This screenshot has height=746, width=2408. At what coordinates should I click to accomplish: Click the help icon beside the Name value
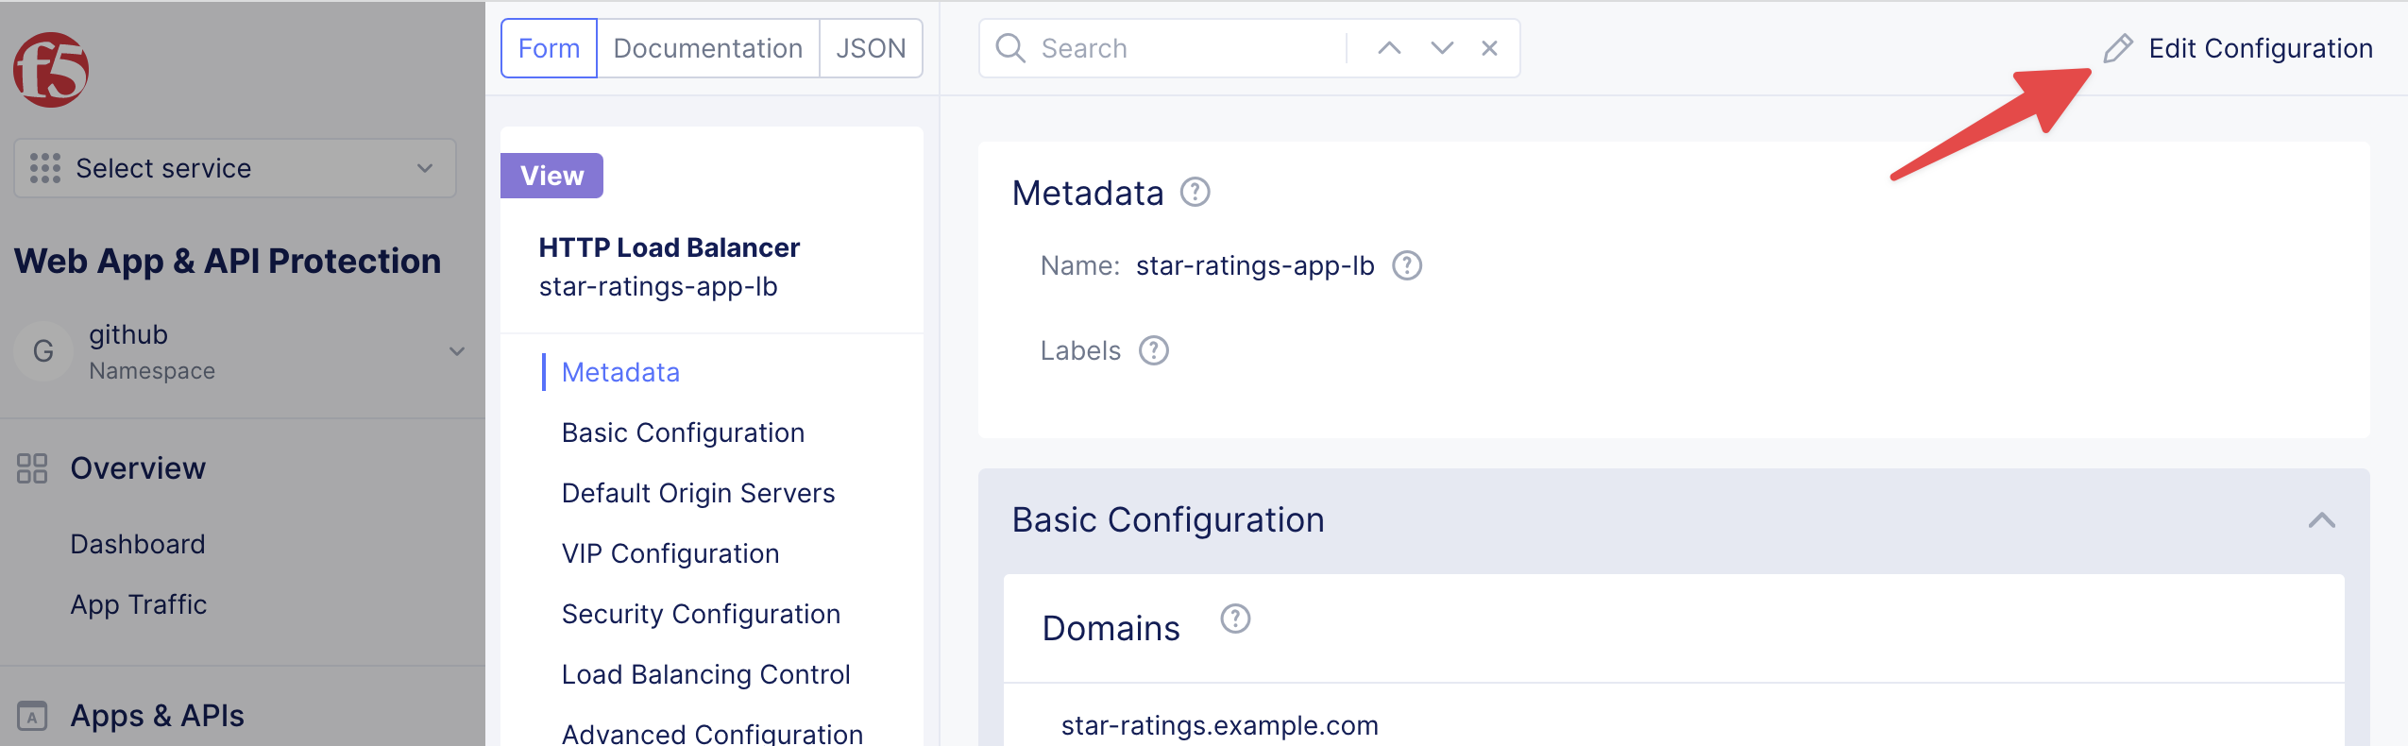click(1406, 266)
